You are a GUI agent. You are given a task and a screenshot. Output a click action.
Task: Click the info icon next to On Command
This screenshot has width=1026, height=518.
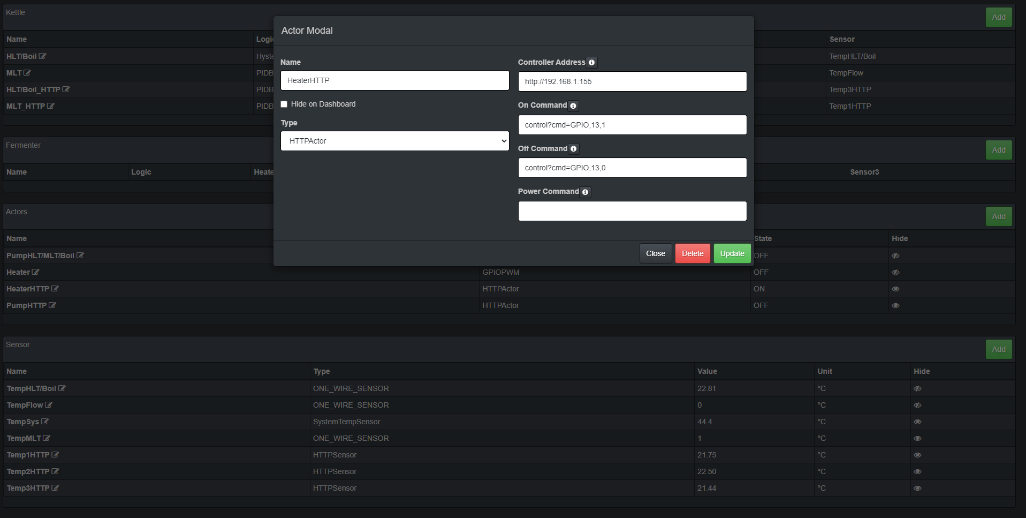coord(573,106)
